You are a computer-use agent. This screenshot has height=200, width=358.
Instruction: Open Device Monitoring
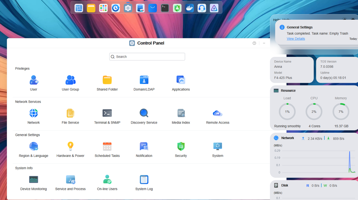pyautogui.click(x=34, y=180)
